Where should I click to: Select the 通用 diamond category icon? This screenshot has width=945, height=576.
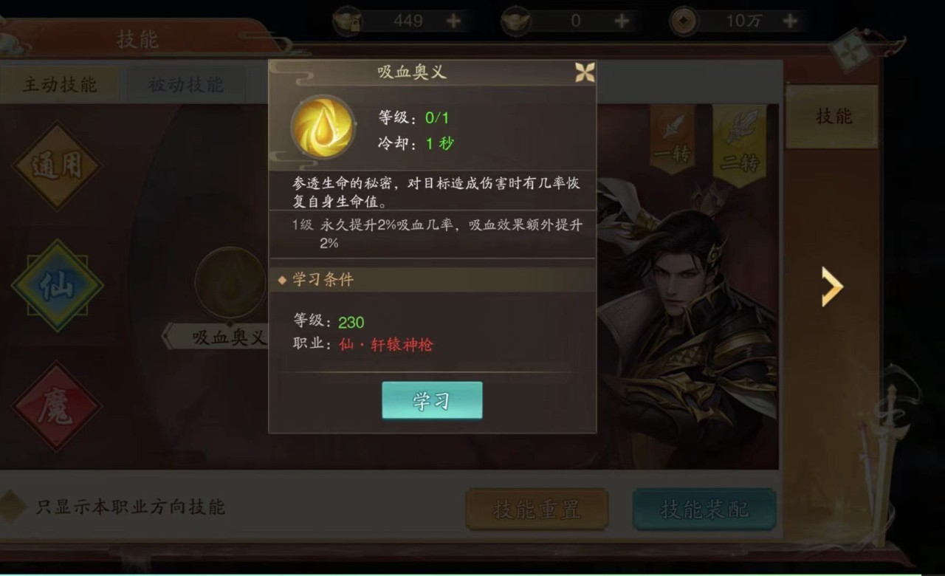click(57, 166)
